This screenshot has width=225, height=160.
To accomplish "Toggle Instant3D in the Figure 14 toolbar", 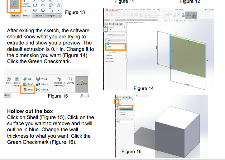I will click(188, 15).
